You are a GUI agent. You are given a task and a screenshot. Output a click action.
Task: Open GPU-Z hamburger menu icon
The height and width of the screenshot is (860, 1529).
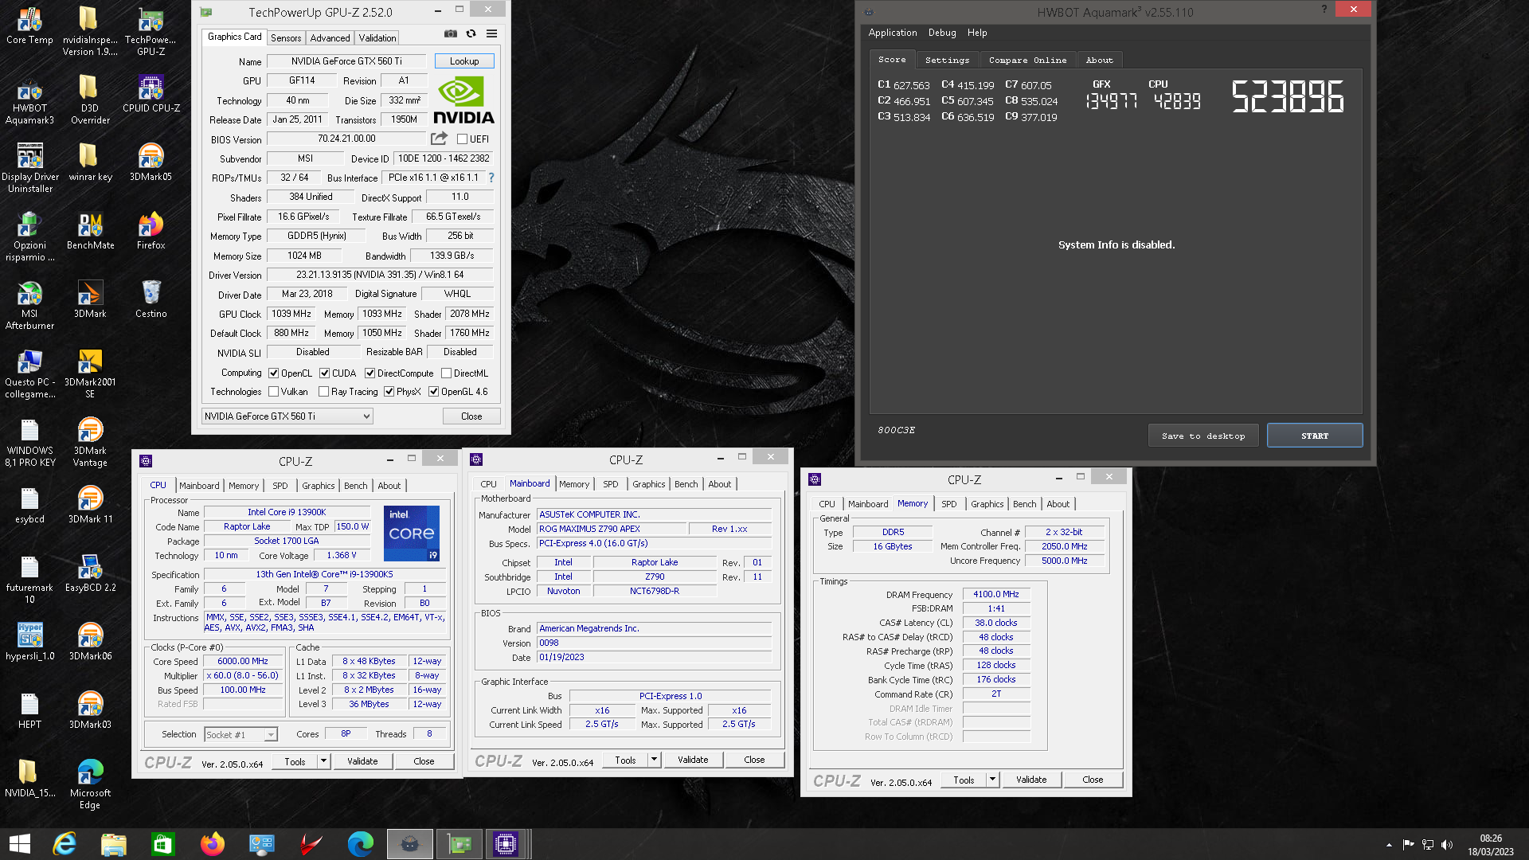click(492, 34)
